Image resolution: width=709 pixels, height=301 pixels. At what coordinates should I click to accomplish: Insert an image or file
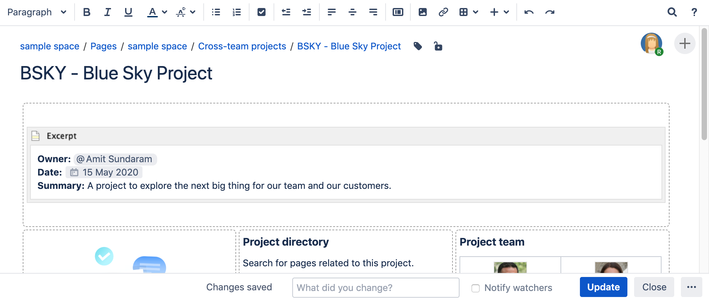[x=422, y=12]
